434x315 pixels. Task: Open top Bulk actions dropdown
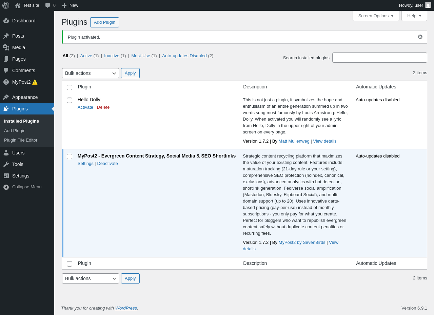(x=91, y=73)
